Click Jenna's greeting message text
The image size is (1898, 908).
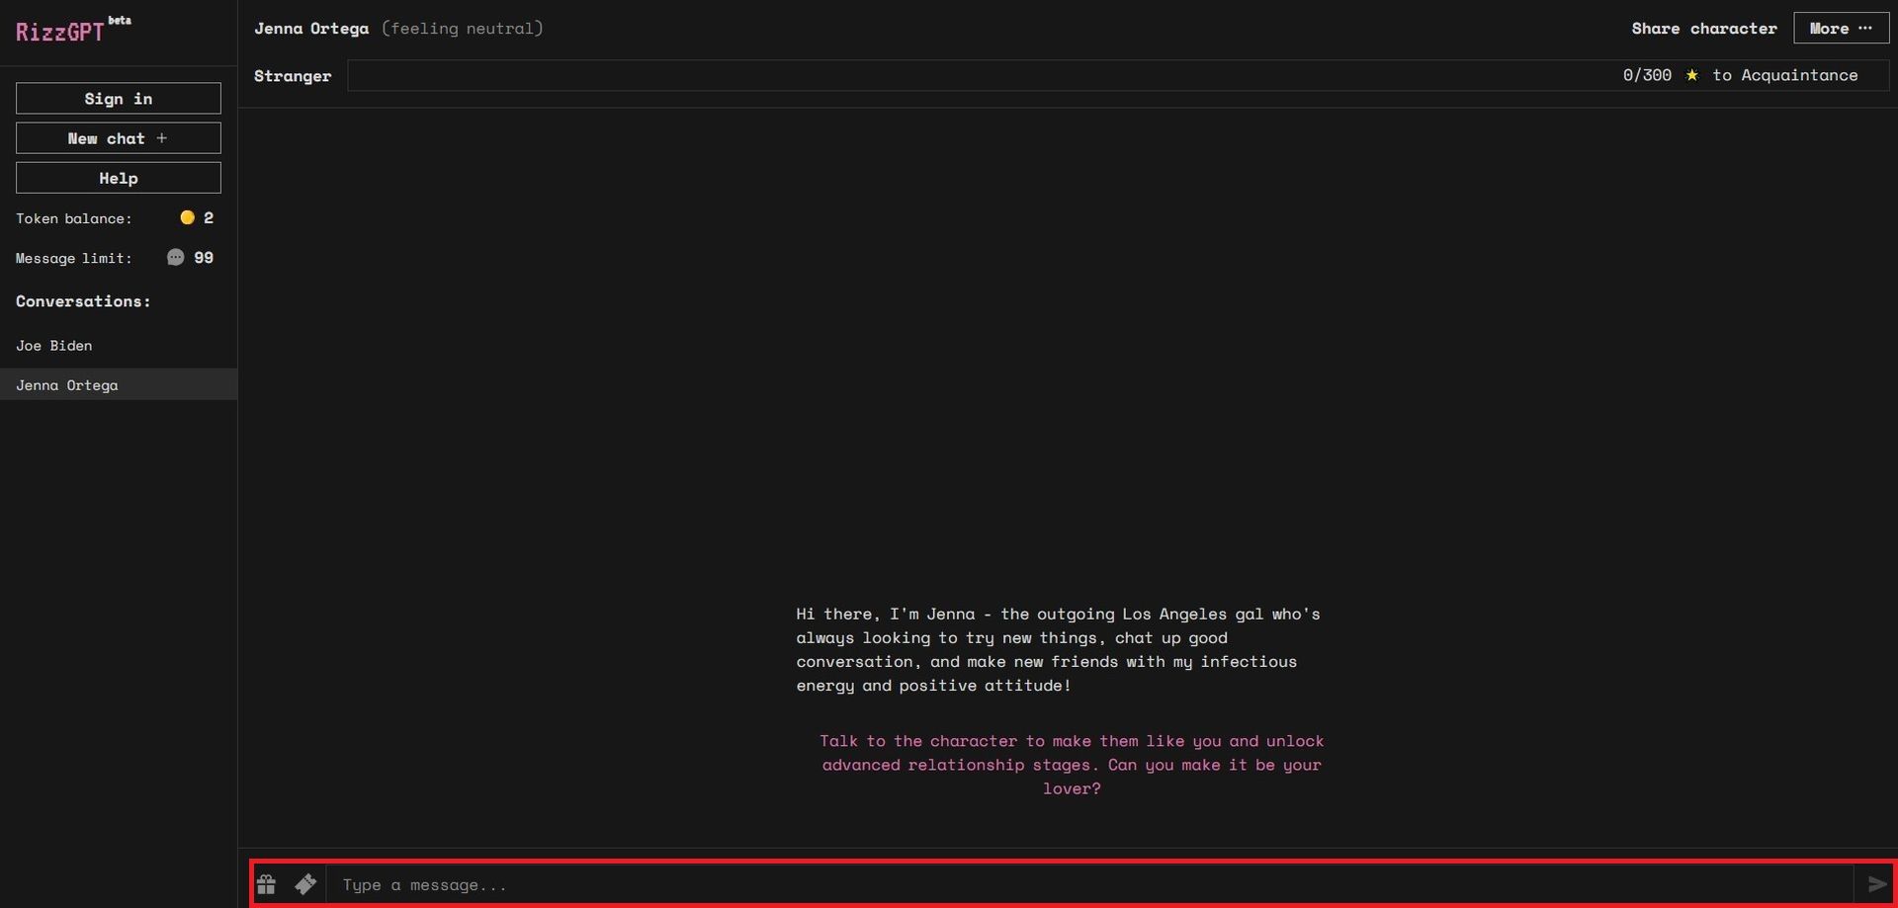[x=1059, y=649]
